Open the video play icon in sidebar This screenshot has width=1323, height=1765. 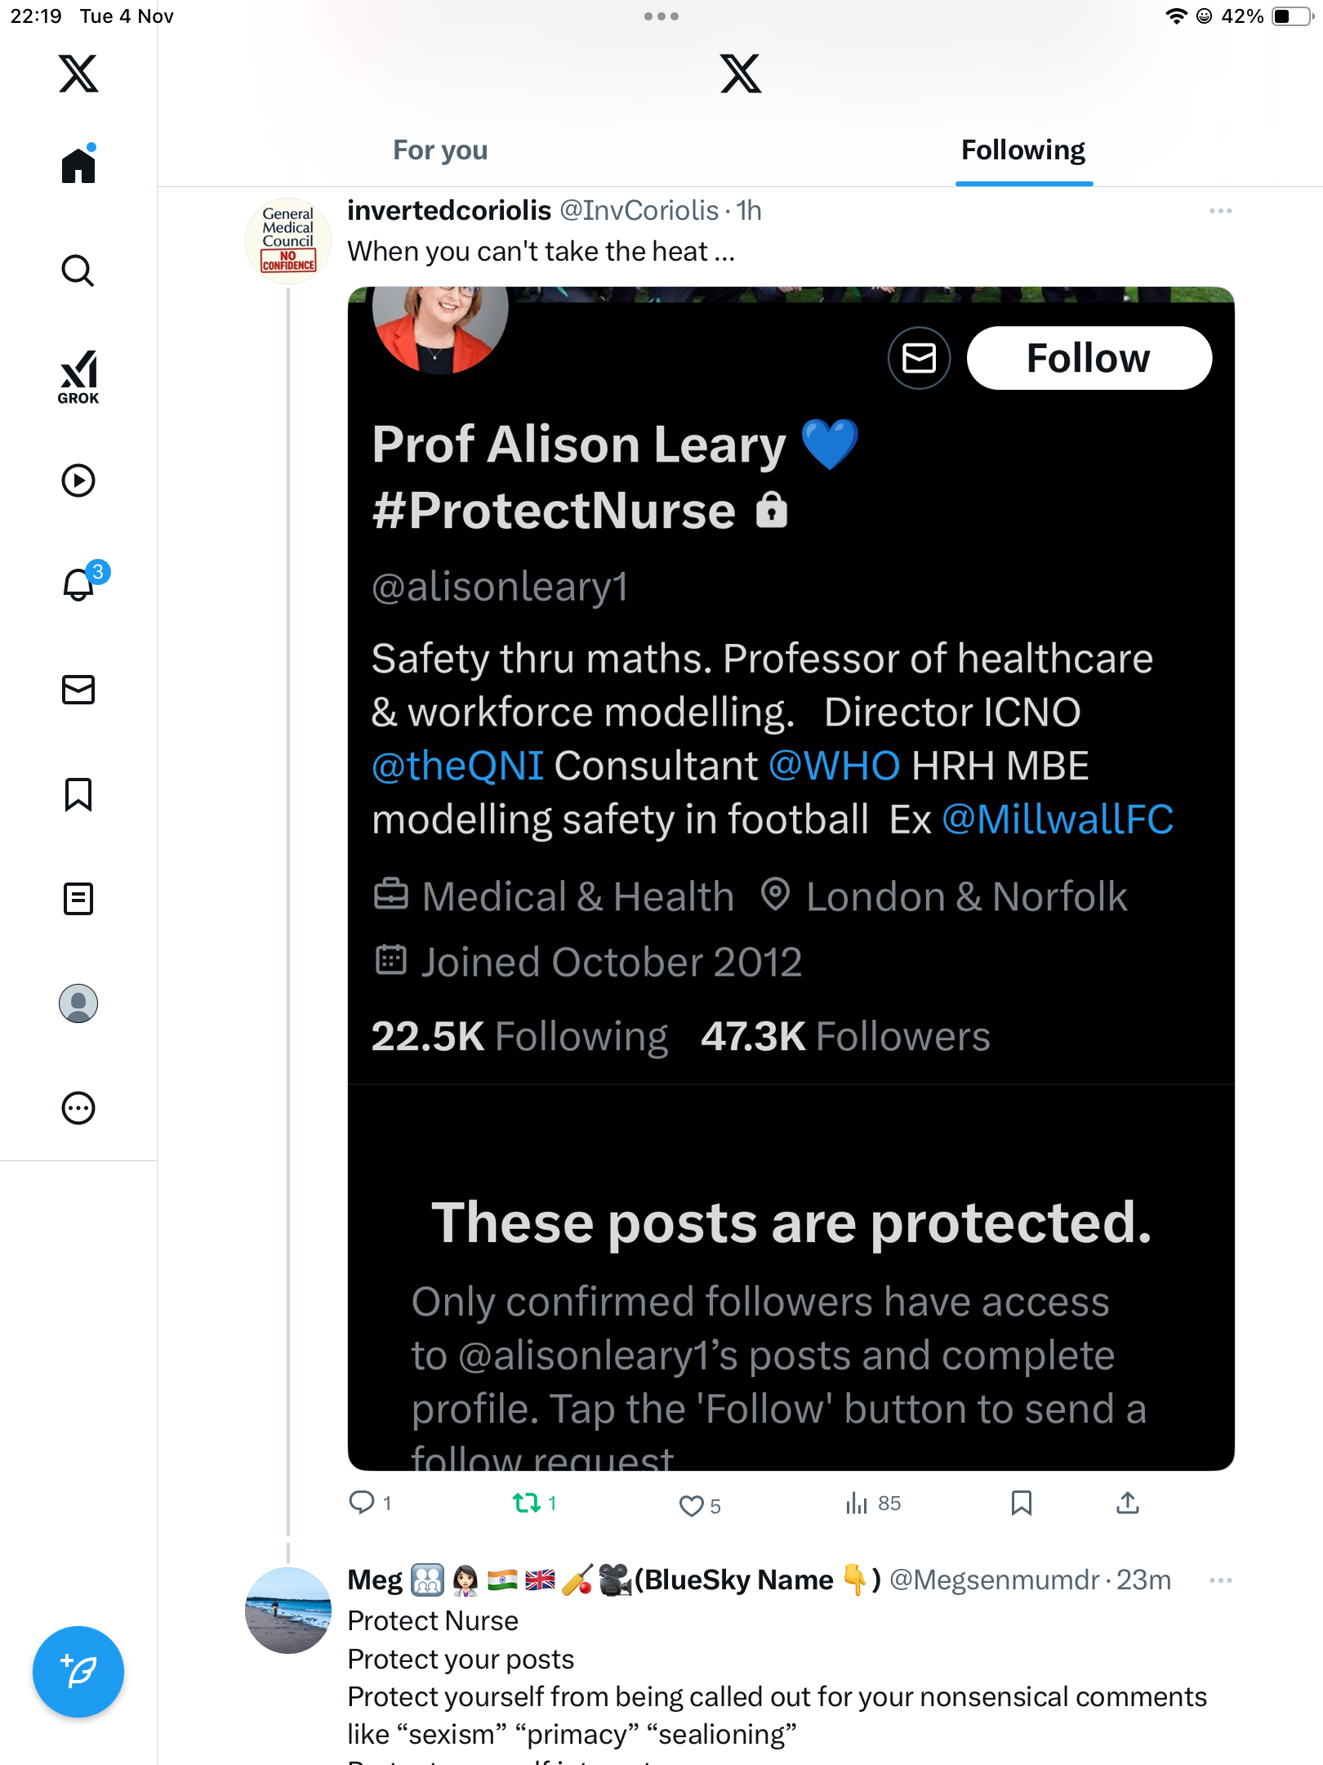pyautogui.click(x=78, y=480)
